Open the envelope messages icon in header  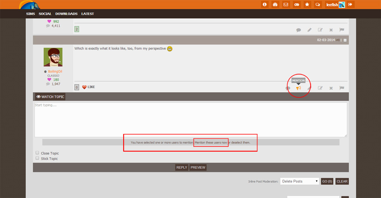coord(286,4)
